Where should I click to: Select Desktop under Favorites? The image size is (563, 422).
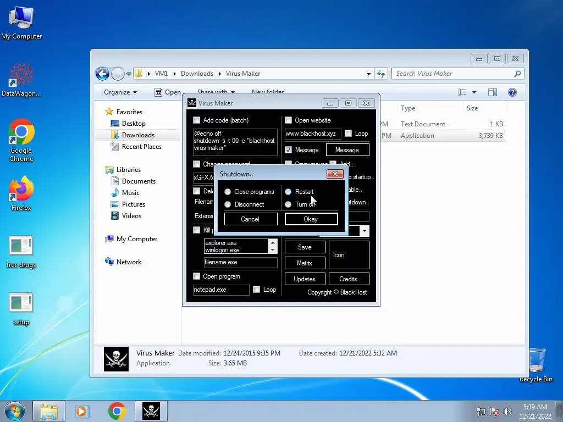point(134,124)
